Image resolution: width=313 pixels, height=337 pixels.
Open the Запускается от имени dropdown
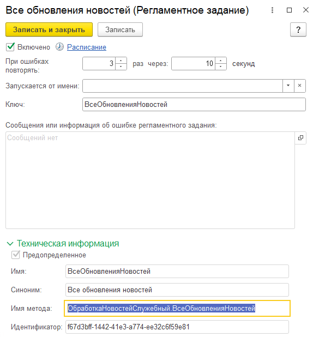[x=288, y=86]
